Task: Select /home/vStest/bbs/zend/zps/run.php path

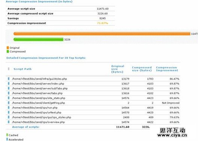Action: (35, 108)
